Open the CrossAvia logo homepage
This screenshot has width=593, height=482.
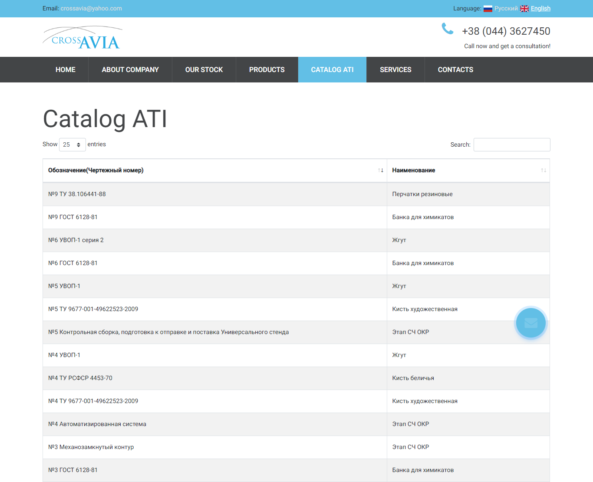coord(82,37)
